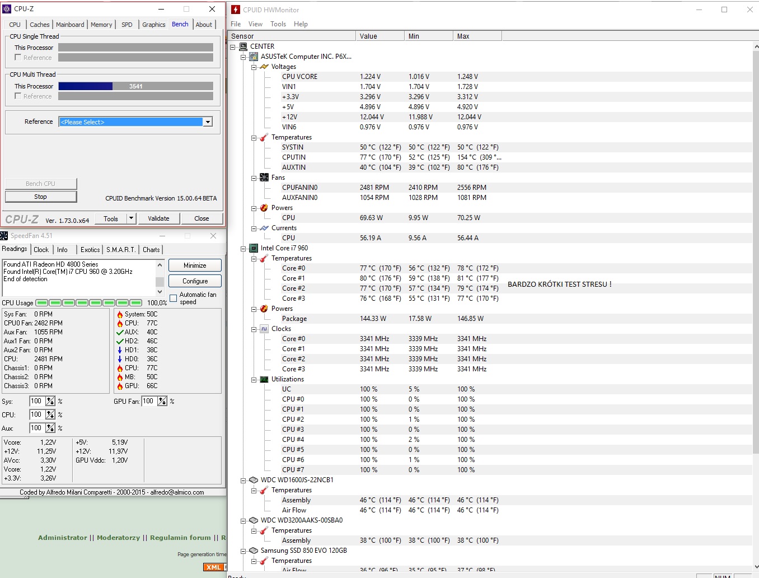Enable Reference checkbox under CPU Multi Thread

18,96
